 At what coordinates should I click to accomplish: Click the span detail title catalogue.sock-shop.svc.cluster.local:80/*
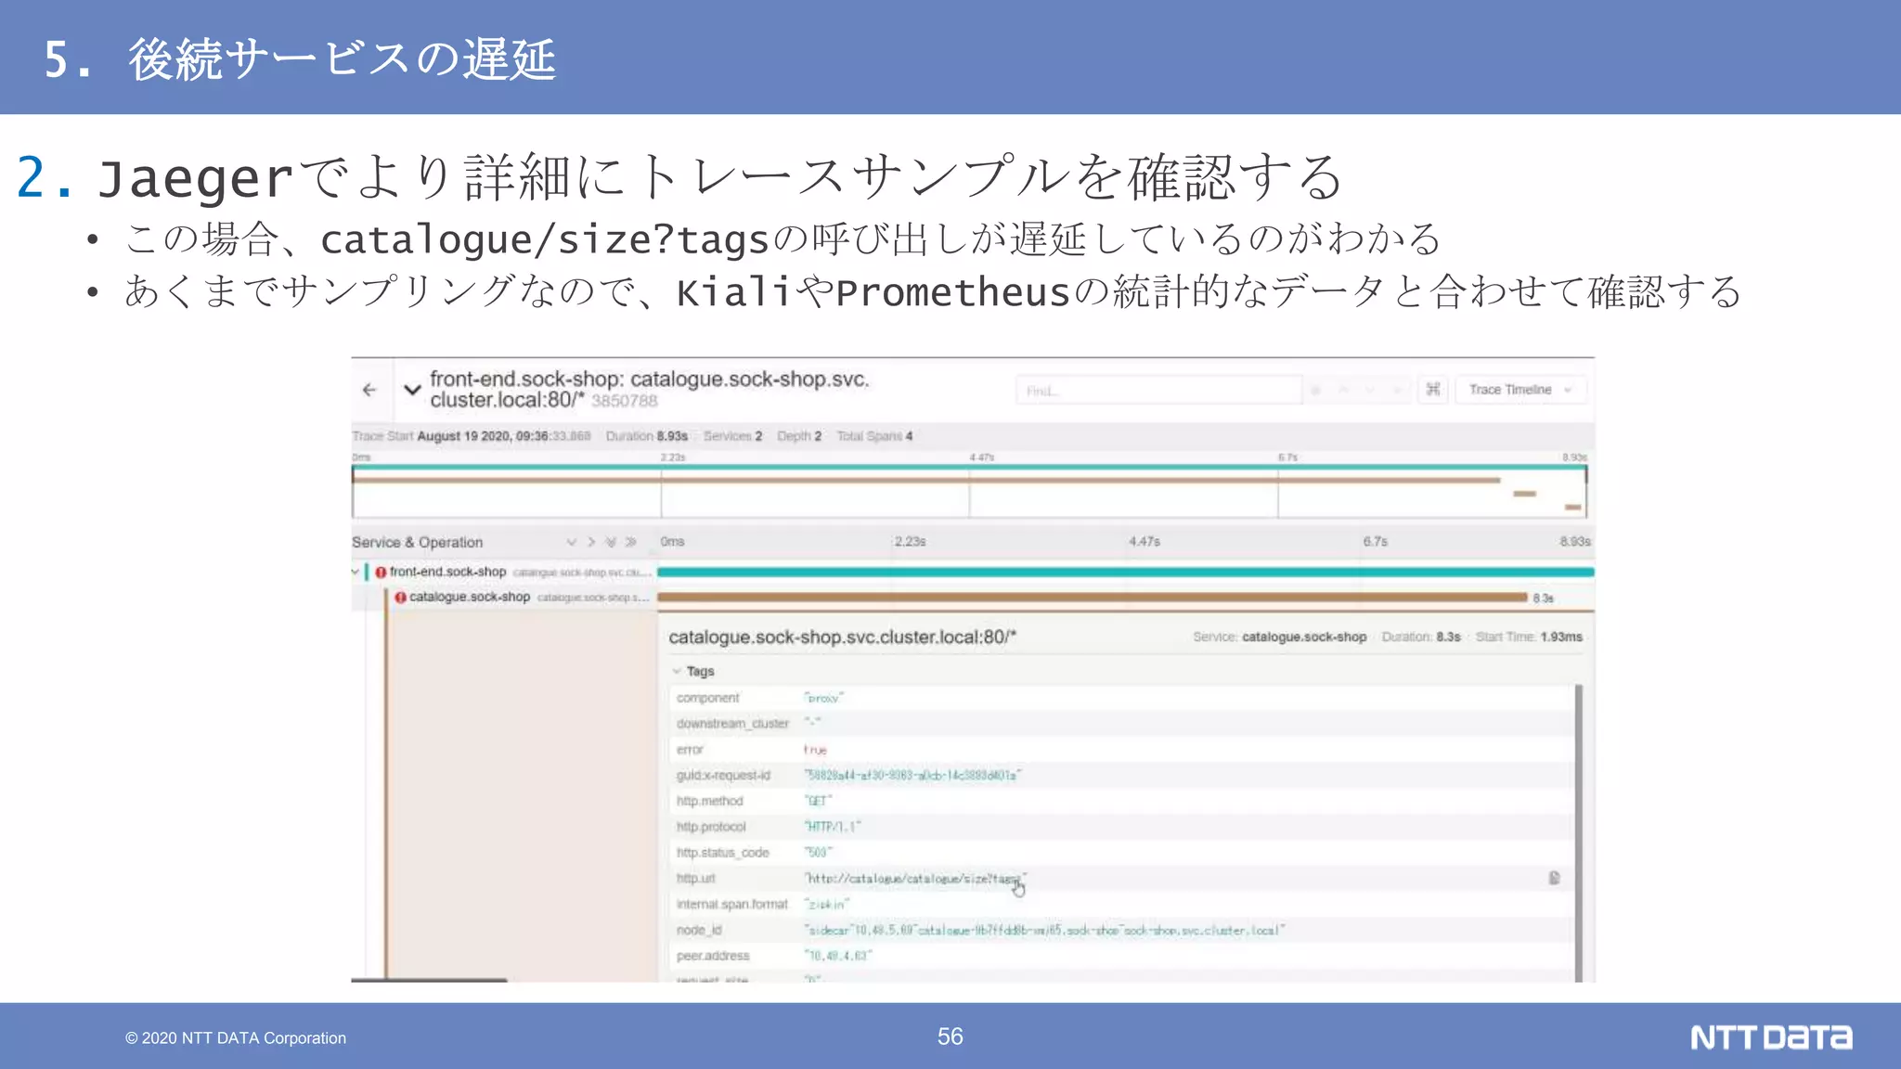843,638
